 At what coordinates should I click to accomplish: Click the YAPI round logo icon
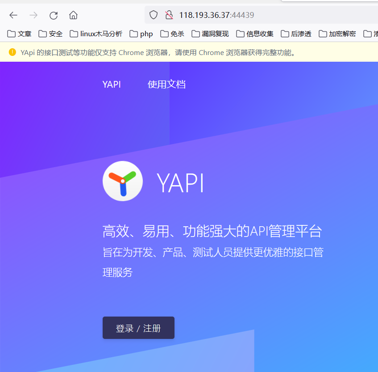click(x=123, y=181)
